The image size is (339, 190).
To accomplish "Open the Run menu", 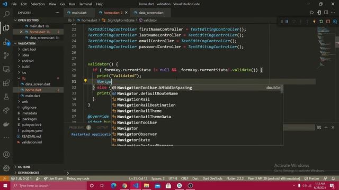I will (72, 4).
